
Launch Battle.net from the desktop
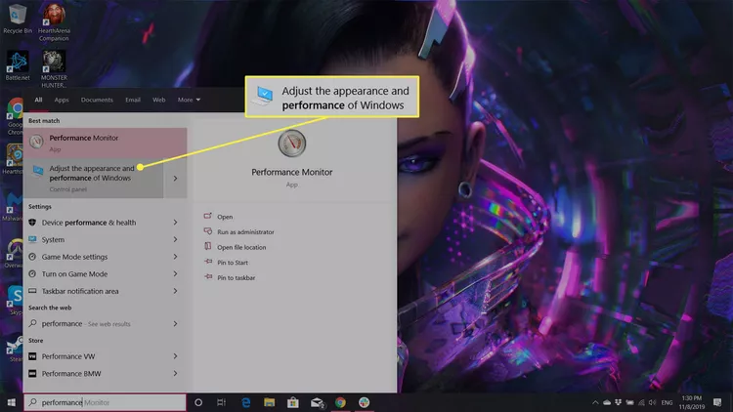pyautogui.click(x=15, y=63)
